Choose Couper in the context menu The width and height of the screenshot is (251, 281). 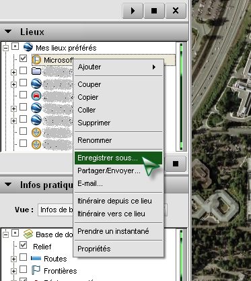[118, 84]
